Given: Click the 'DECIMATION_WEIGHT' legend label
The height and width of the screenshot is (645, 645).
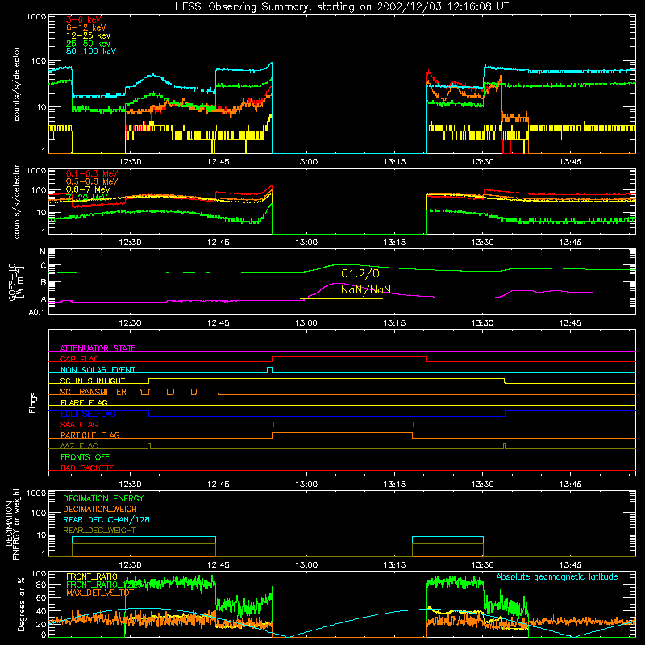Looking at the screenshot, I should click(102, 510).
